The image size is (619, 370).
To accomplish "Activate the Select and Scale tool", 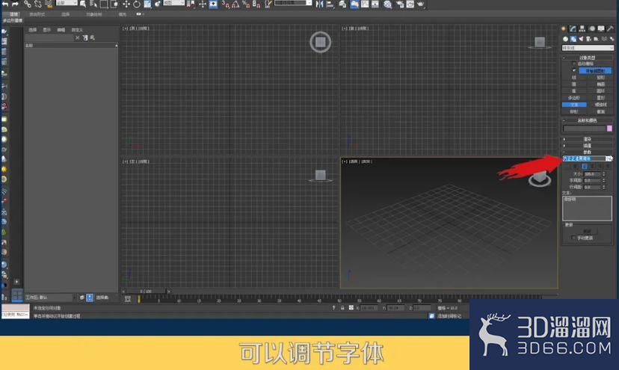I will point(147,4).
